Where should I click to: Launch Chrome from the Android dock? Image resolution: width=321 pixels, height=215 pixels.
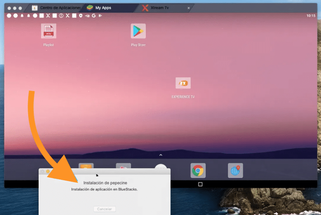coord(198,171)
